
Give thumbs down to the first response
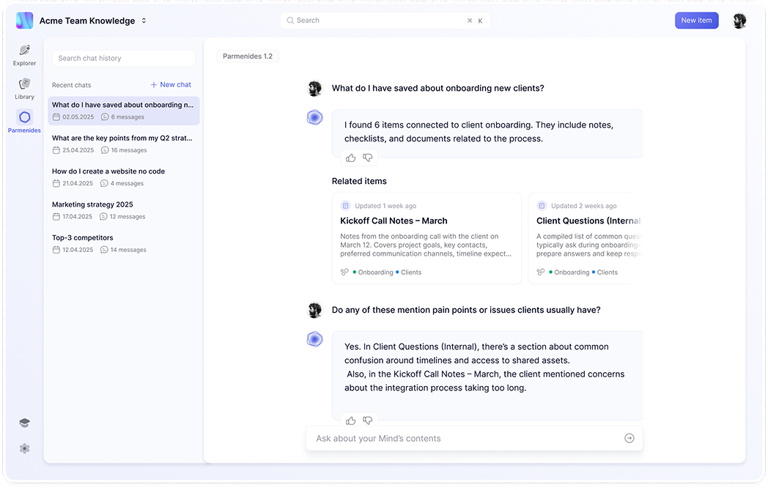[x=368, y=157]
